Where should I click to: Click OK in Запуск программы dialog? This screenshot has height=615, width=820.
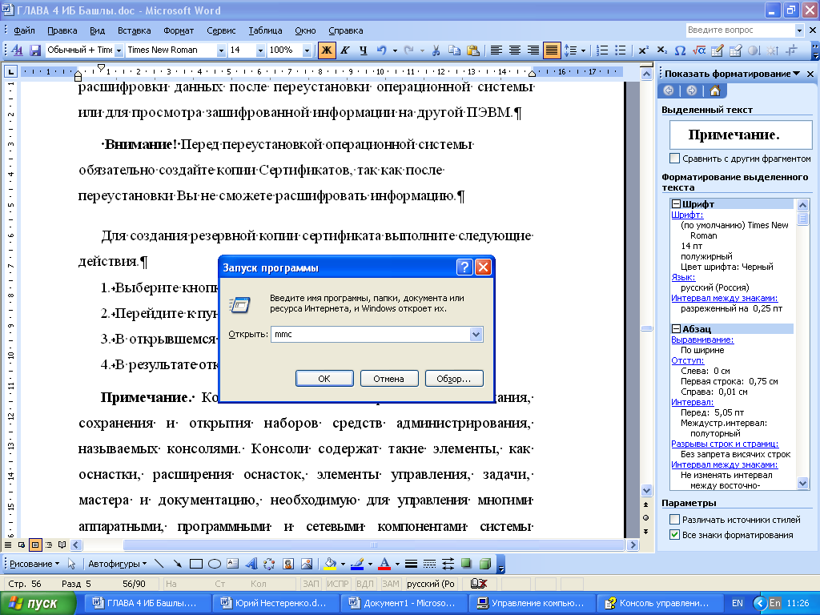[x=324, y=379]
